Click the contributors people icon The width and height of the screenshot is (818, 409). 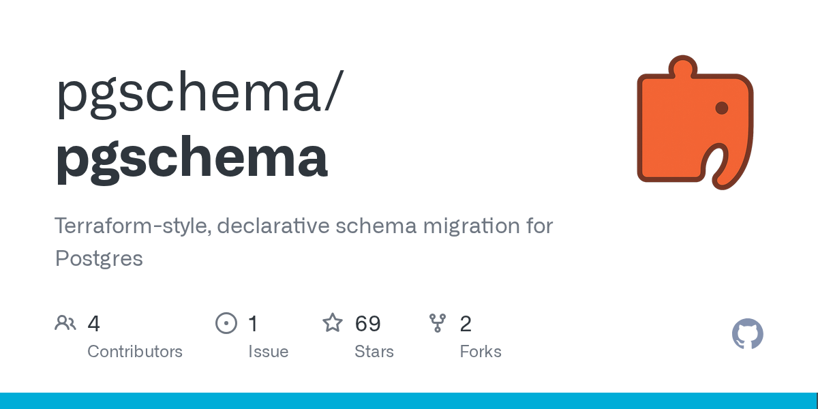pyautogui.click(x=65, y=323)
